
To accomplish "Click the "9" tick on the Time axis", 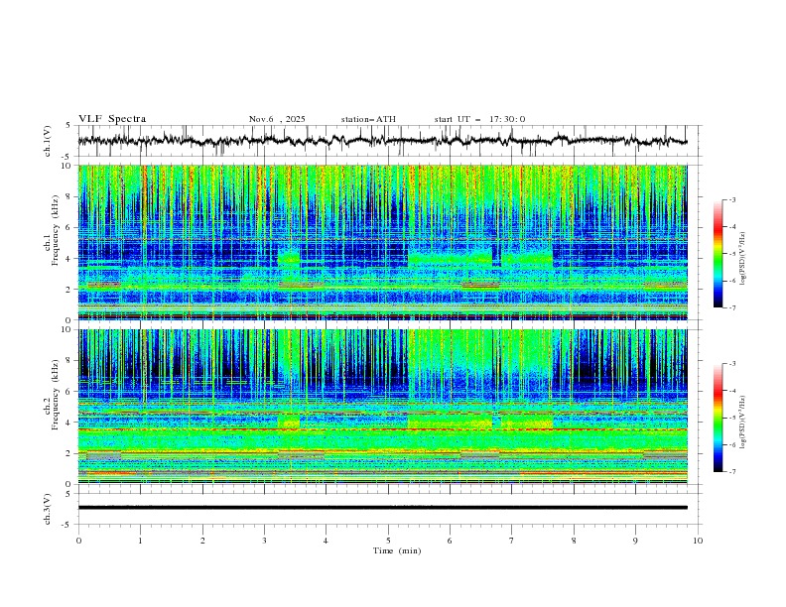I will click(x=635, y=541).
